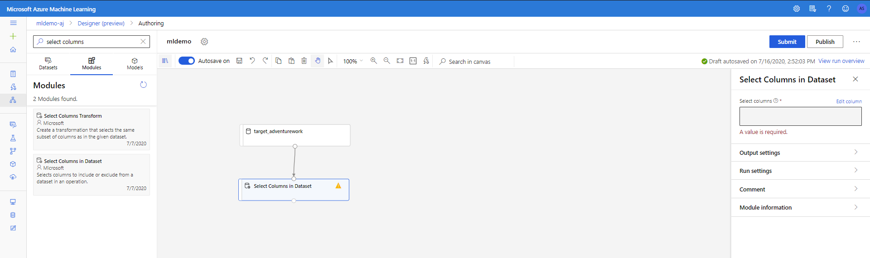This screenshot has height=258, width=870.
Task: Expand the Module information section
Action: click(x=800, y=207)
